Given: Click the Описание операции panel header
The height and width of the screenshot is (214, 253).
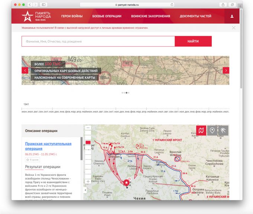Looking at the screenshot, I should (52, 131).
